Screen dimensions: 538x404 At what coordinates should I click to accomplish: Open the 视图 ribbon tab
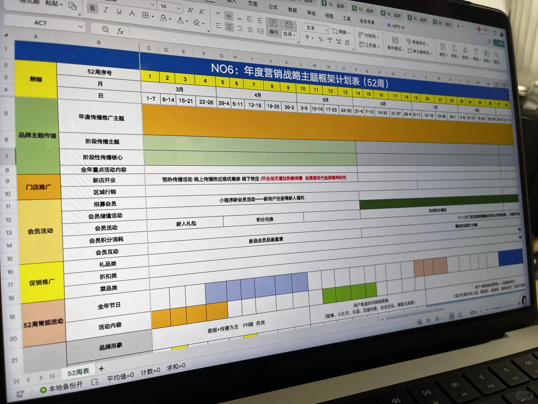(x=329, y=16)
